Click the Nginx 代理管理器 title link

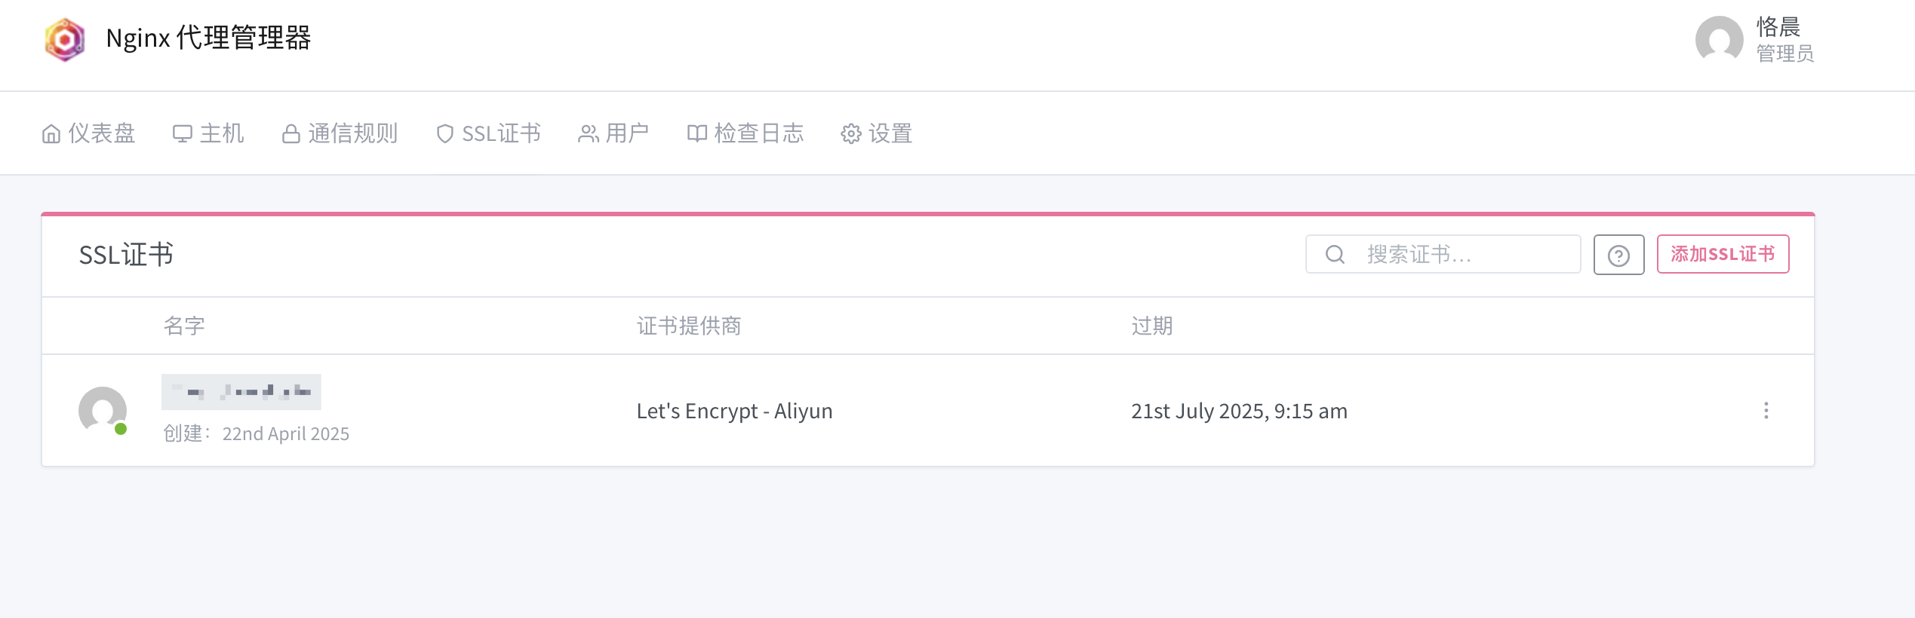208,38
